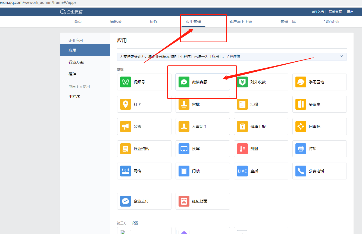Open the 门禁 door-access icon
Viewport: 362px width, 234px height.
[x=184, y=171]
